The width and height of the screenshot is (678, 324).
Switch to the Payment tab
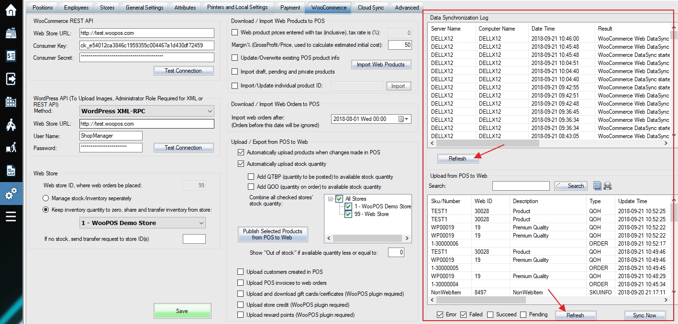pyautogui.click(x=290, y=8)
